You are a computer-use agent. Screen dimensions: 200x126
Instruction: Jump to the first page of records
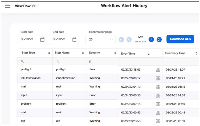click(x=121, y=39)
